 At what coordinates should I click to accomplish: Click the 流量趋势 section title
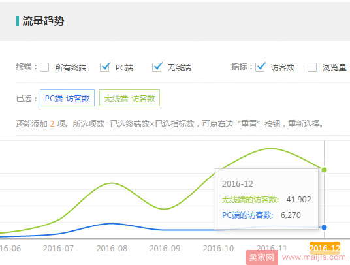(43, 21)
